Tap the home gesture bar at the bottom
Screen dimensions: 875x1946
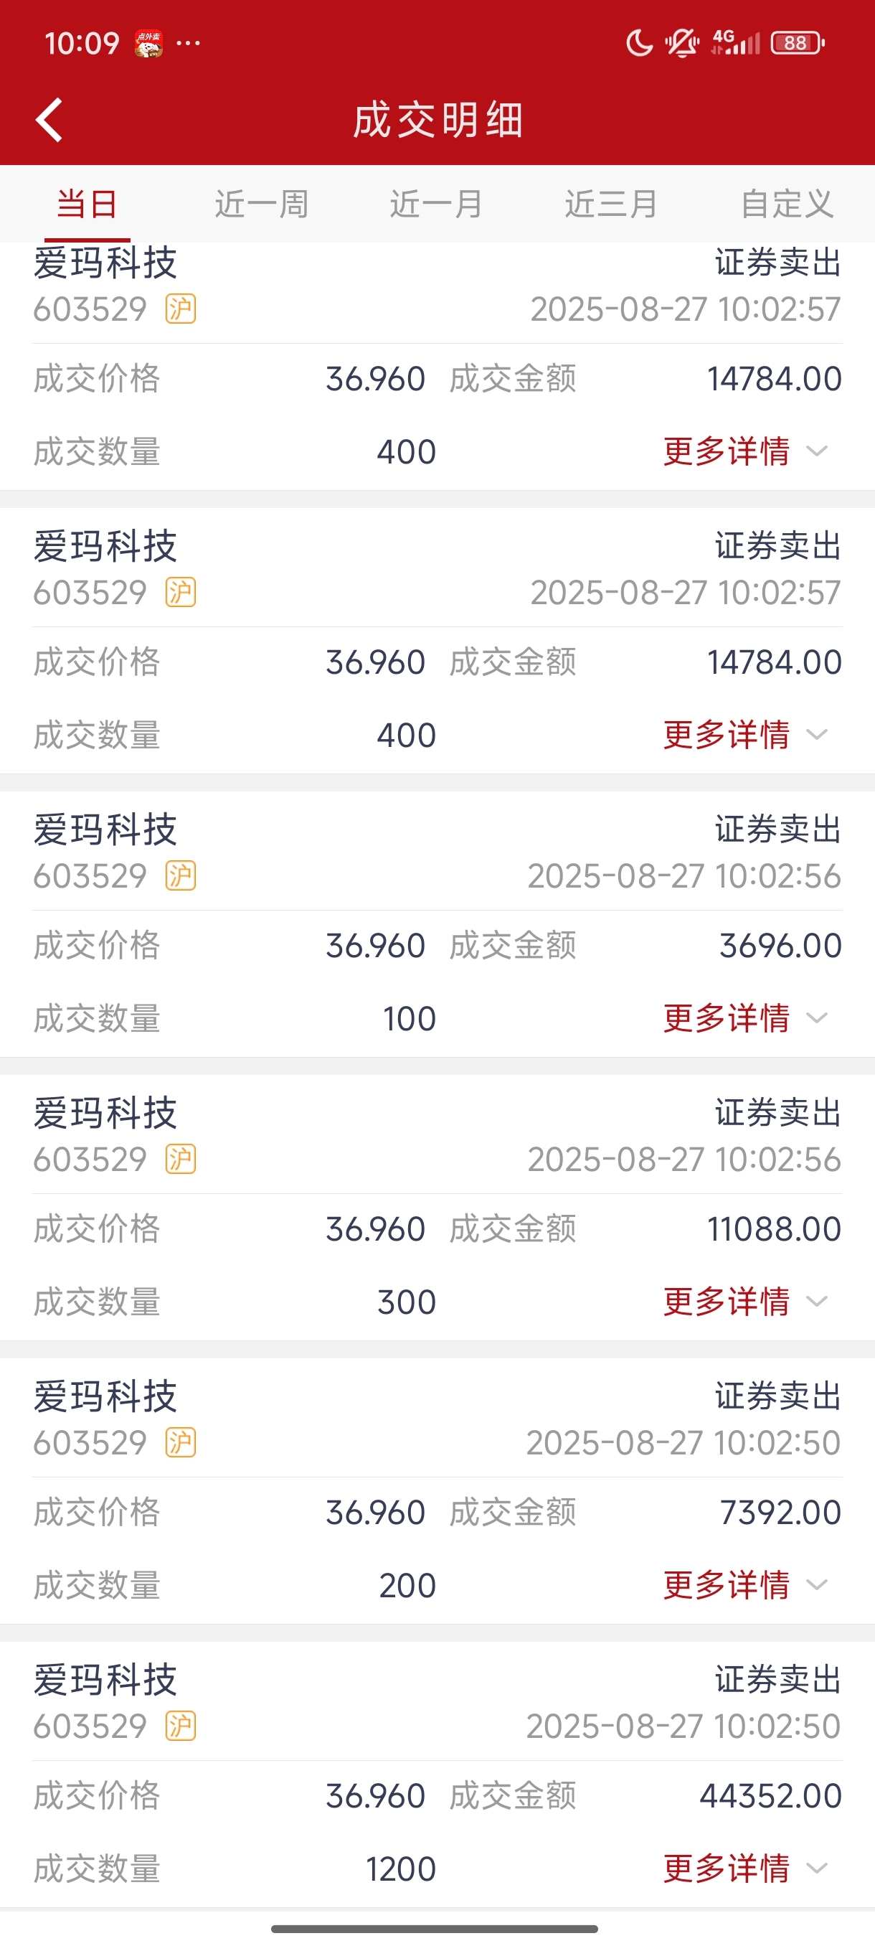point(435,1929)
